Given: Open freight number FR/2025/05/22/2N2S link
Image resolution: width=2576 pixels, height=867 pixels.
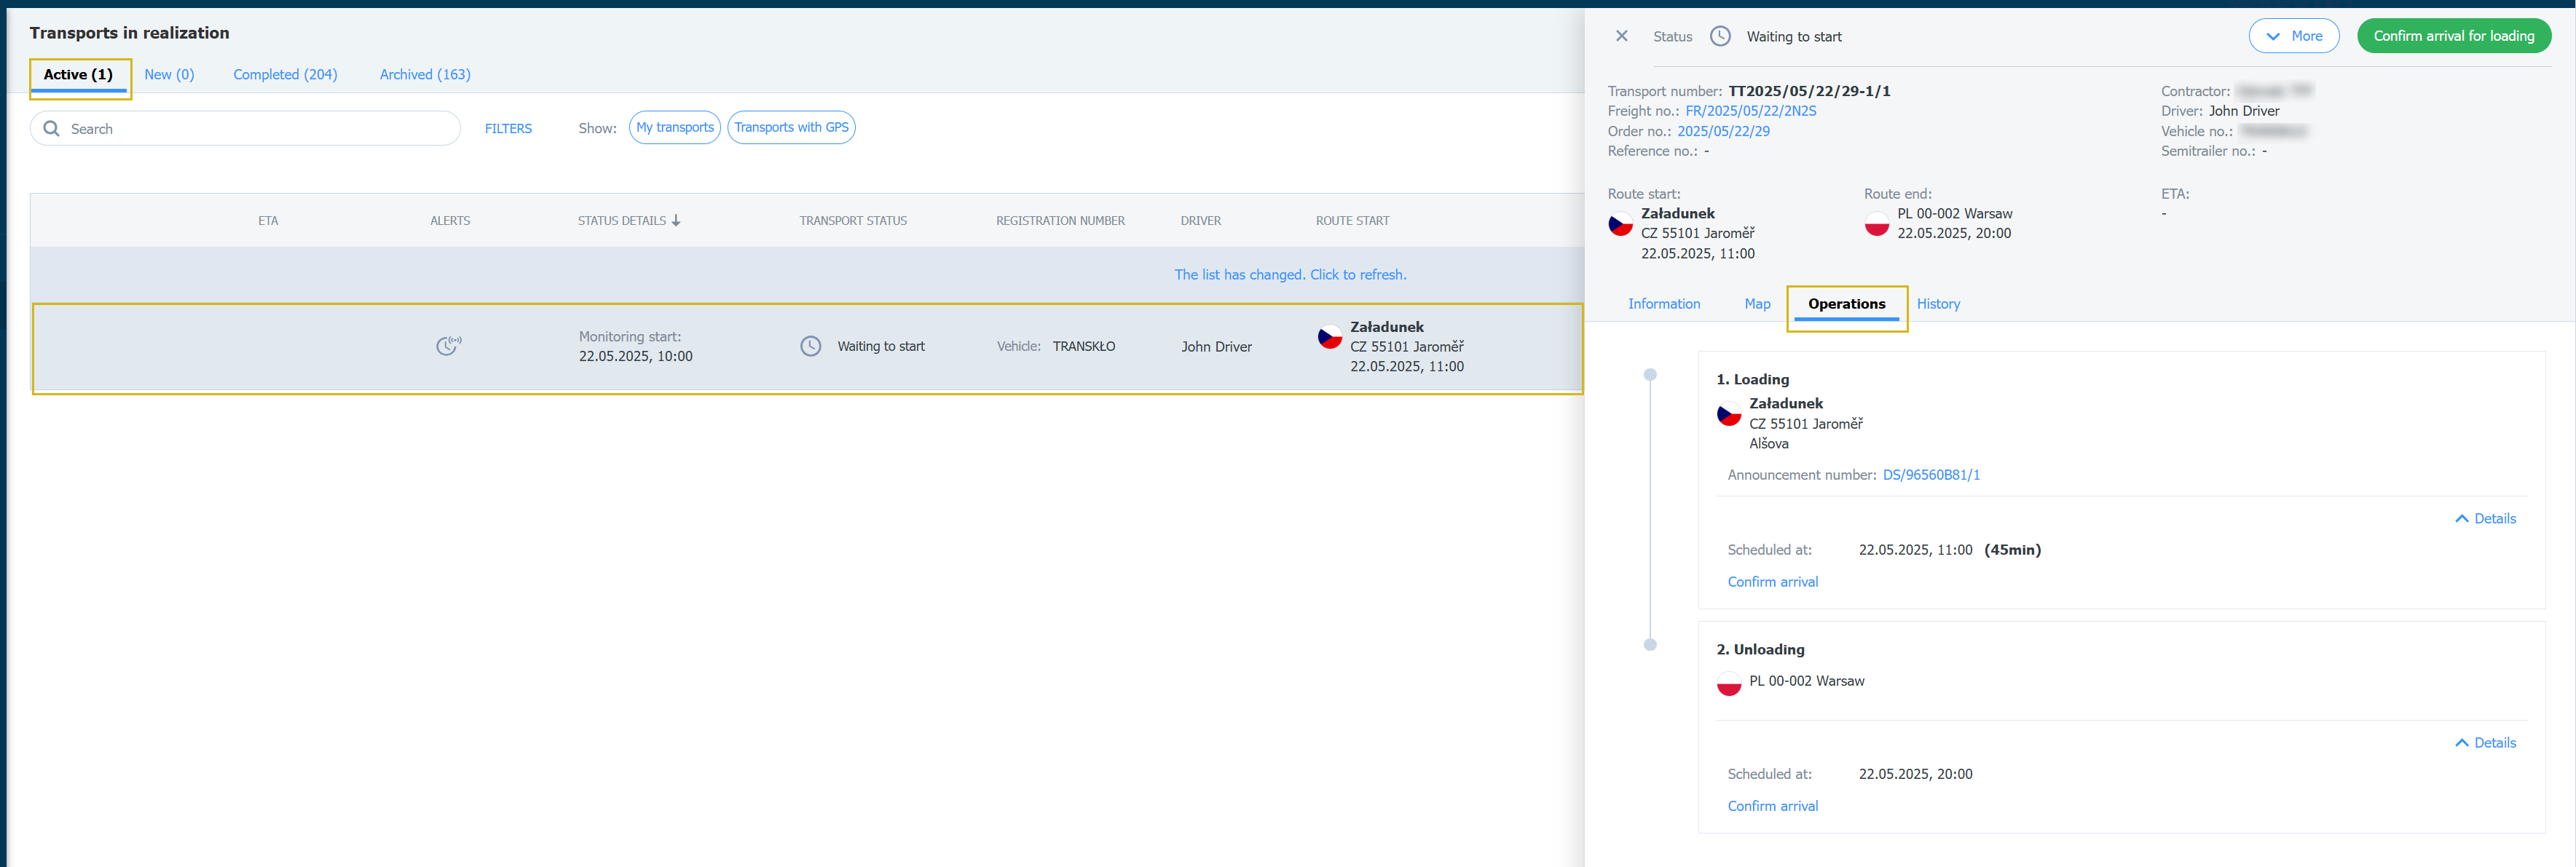Looking at the screenshot, I should click(x=1750, y=111).
